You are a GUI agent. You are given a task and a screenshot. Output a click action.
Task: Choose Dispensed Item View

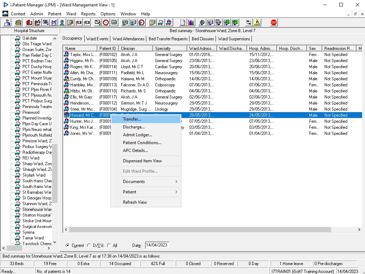(146, 161)
